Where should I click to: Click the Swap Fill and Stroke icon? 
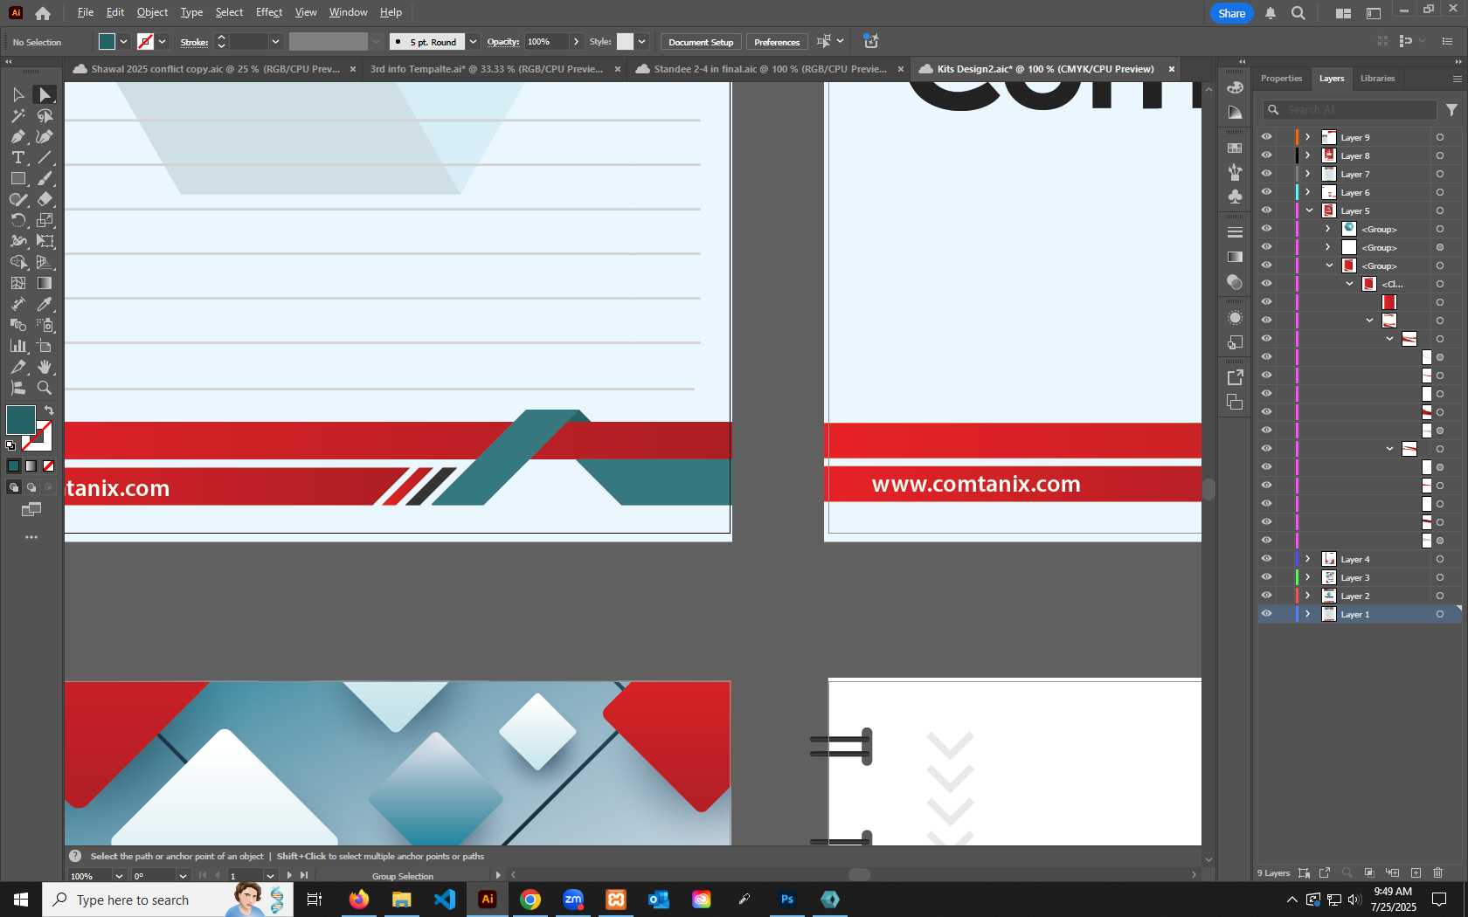[x=49, y=410]
